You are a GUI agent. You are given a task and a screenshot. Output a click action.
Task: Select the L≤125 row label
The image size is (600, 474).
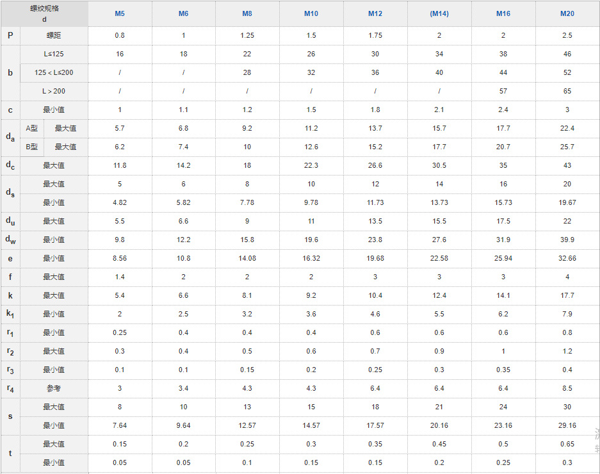point(54,54)
